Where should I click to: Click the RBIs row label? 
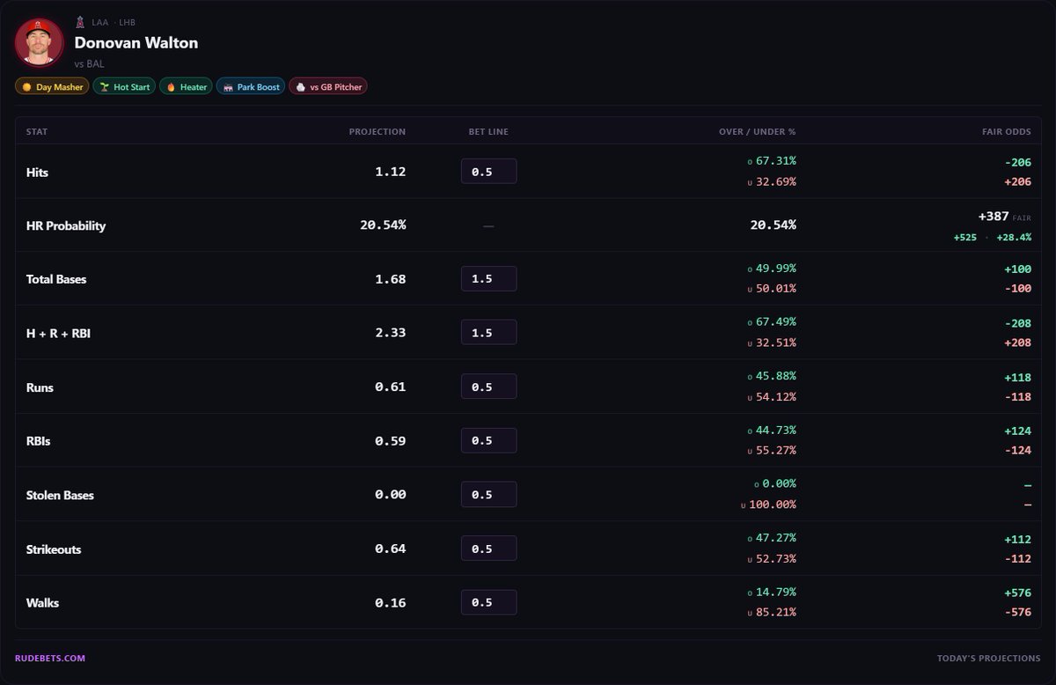[x=38, y=441]
